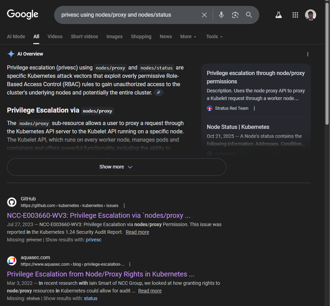Expand AI Overview with Show more
Viewport: 330px width, 306px height.
116,167
